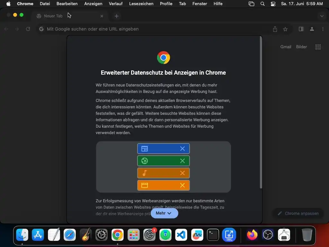Open Spotlight search in menu bar
329x247 pixels.
click(262, 4)
